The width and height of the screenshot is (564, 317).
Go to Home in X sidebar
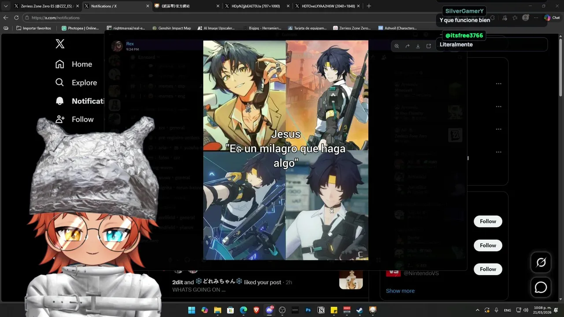(74, 64)
